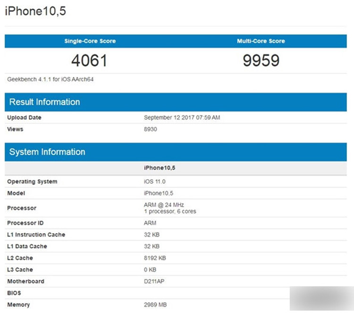The image size is (354, 313).
Task: Select the 1 processor, 6 cores text
Action: click(x=170, y=212)
